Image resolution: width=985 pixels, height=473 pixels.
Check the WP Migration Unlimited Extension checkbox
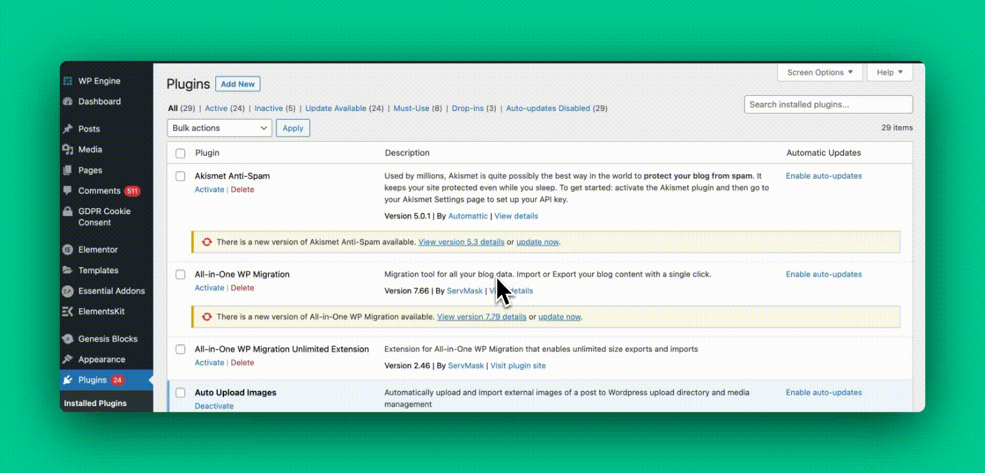181,349
